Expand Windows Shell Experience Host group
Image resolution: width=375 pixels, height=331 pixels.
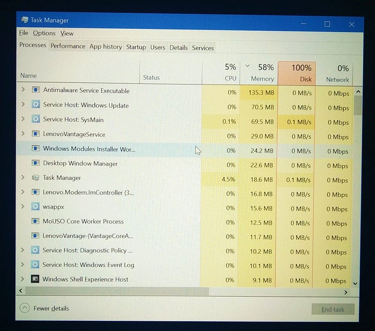[22, 279]
